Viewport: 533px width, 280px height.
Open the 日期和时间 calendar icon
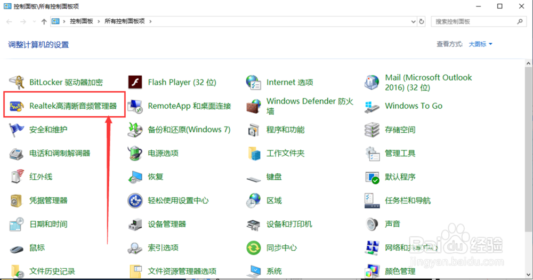17,224
